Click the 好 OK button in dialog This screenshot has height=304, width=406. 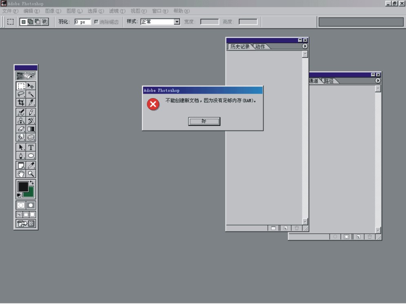[x=204, y=121]
